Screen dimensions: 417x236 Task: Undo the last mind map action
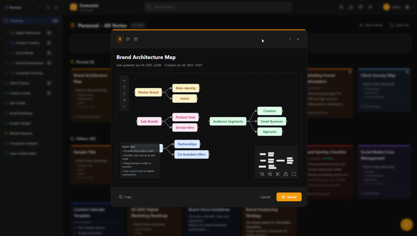click(x=124, y=100)
